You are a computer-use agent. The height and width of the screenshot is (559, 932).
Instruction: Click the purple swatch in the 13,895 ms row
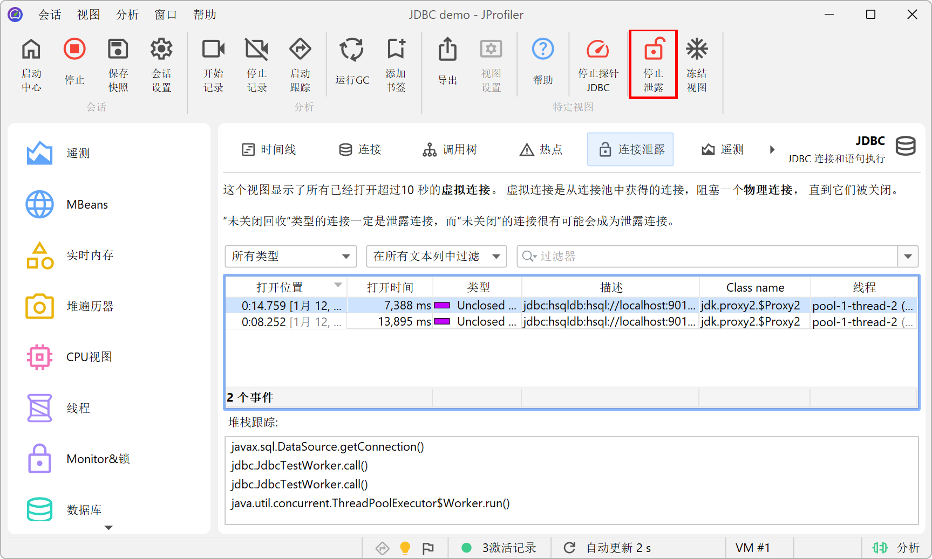coord(442,321)
